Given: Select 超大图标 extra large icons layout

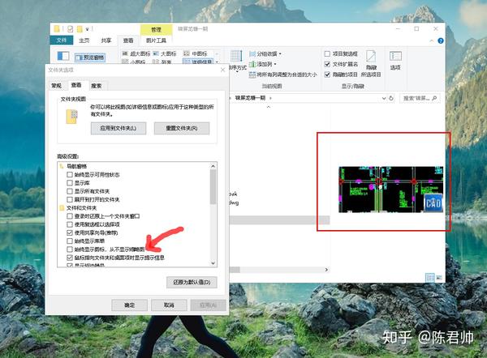Looking at the screenshot, I should (136, 53).
